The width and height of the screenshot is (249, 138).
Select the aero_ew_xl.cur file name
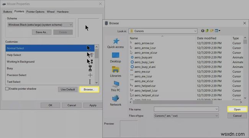(x=144, y=81)
